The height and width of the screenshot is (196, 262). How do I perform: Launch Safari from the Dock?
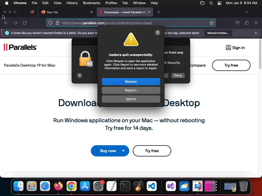pyautogui.click(x=45, y=186)
